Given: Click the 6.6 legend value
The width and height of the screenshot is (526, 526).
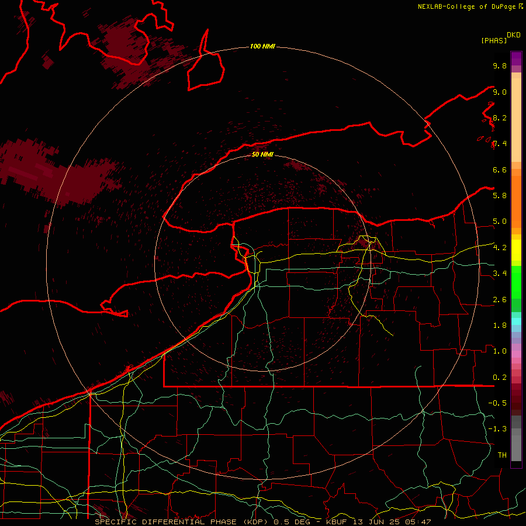Looking at the screenshot, I should (x=500, y=170).
